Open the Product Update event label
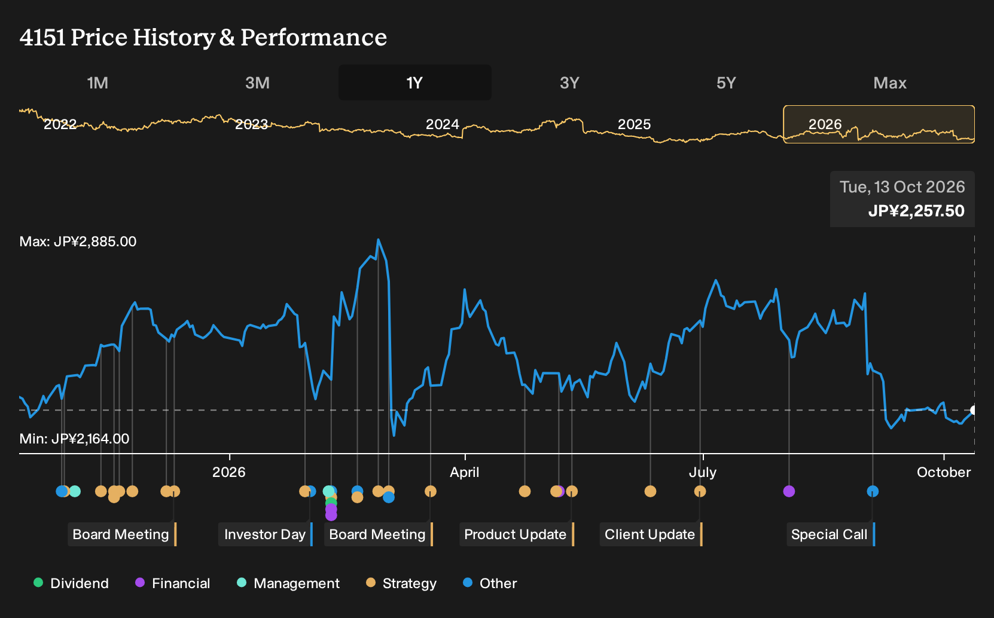The image size is (994, 618). click(x=517, y=534)
